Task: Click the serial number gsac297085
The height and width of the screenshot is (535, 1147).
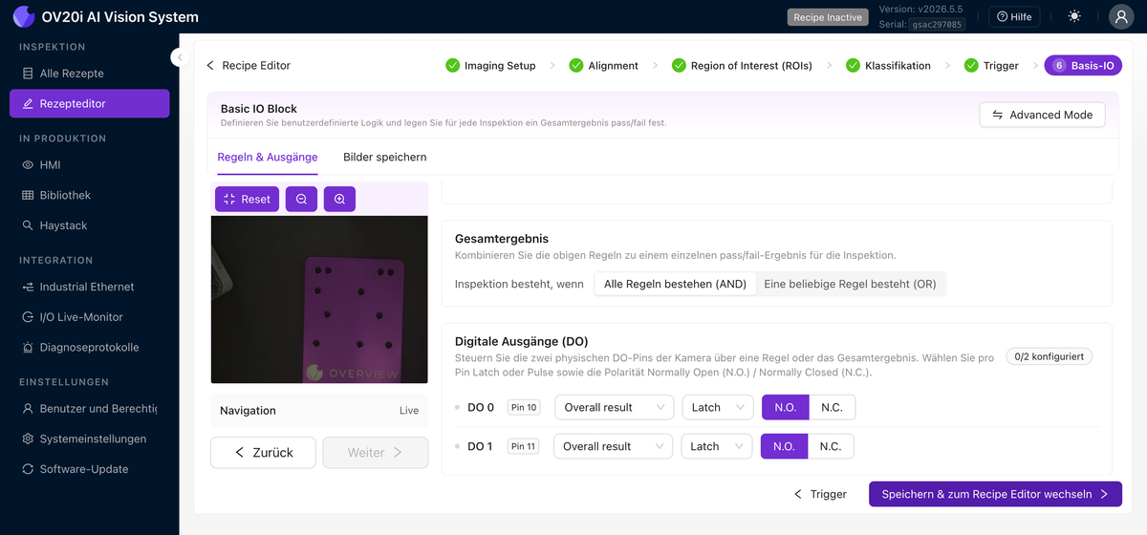Action: tap(937, 24)
